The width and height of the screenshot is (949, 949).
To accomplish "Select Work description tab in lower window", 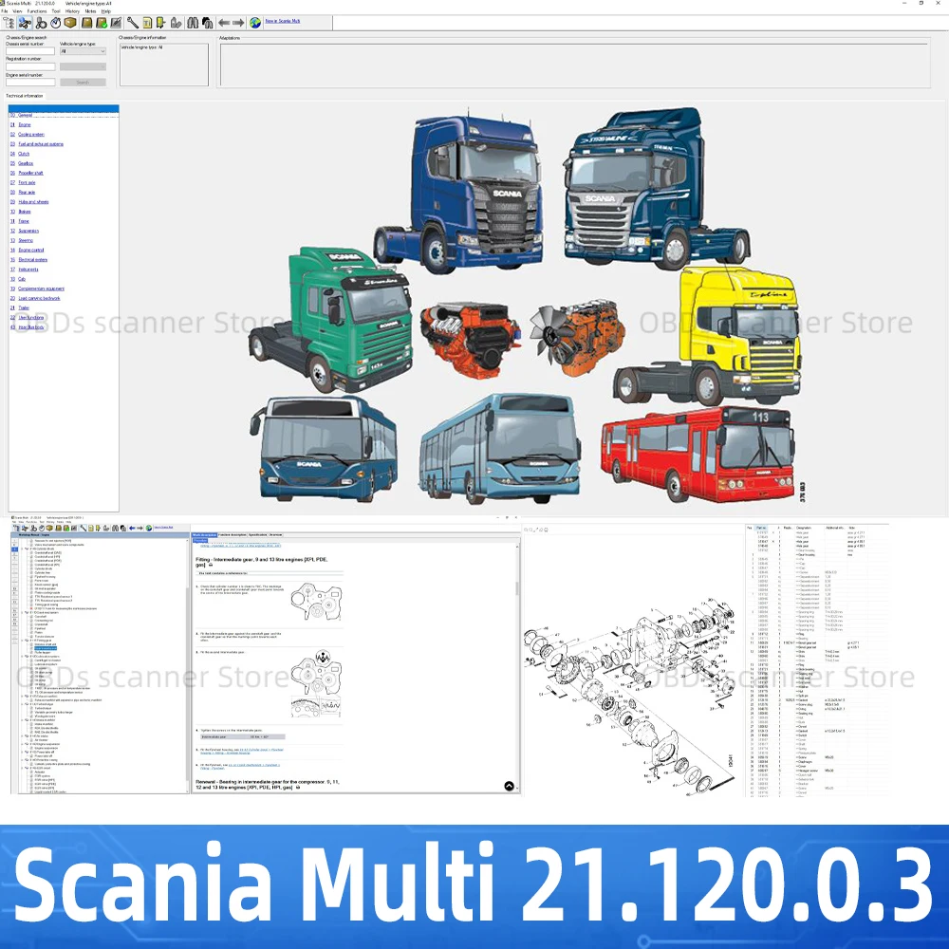I will click(205, 535).
